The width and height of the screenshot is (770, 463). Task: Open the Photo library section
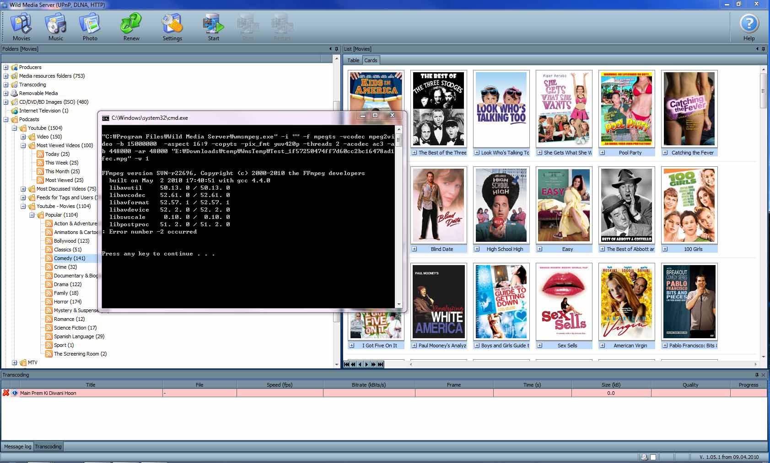tap(90, 25)
